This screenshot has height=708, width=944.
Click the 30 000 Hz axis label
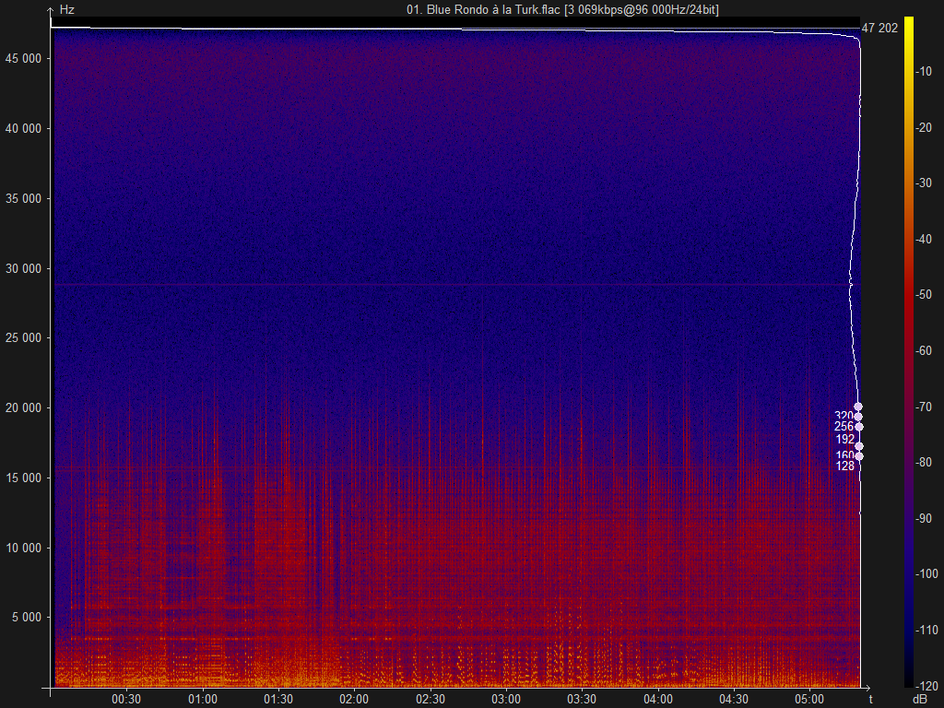23,268
